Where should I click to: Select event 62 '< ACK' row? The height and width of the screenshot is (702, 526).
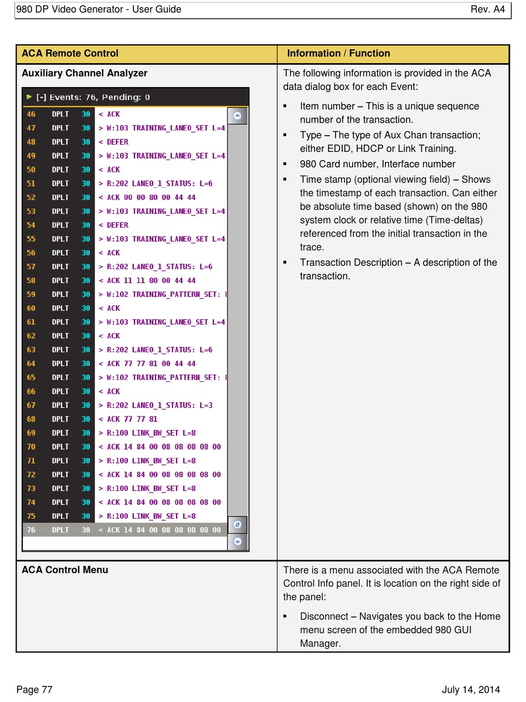pos(125,336)
